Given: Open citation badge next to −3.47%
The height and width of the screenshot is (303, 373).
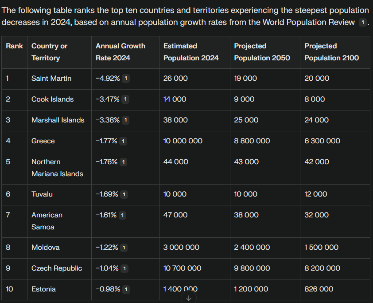Looking at the screenshot, I should (125, 99).
